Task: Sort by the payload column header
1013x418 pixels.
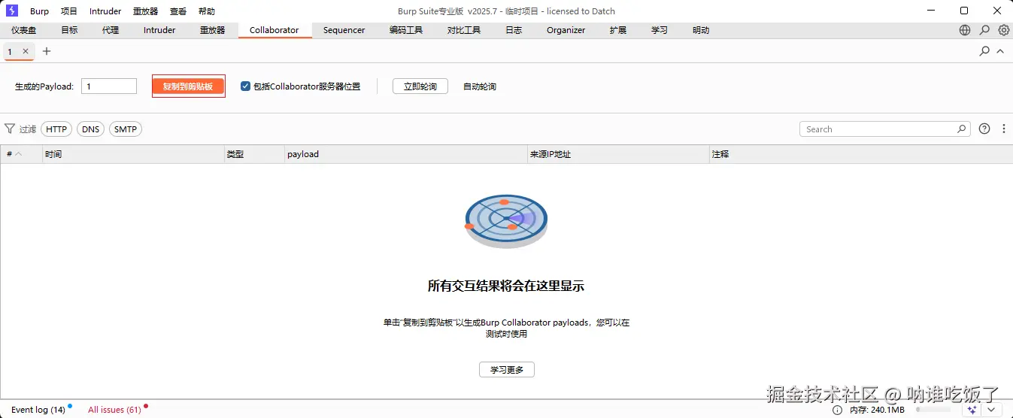Action: [407, 154]
